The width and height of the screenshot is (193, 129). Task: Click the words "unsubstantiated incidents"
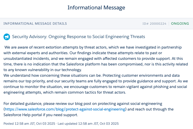pos(27,58)
